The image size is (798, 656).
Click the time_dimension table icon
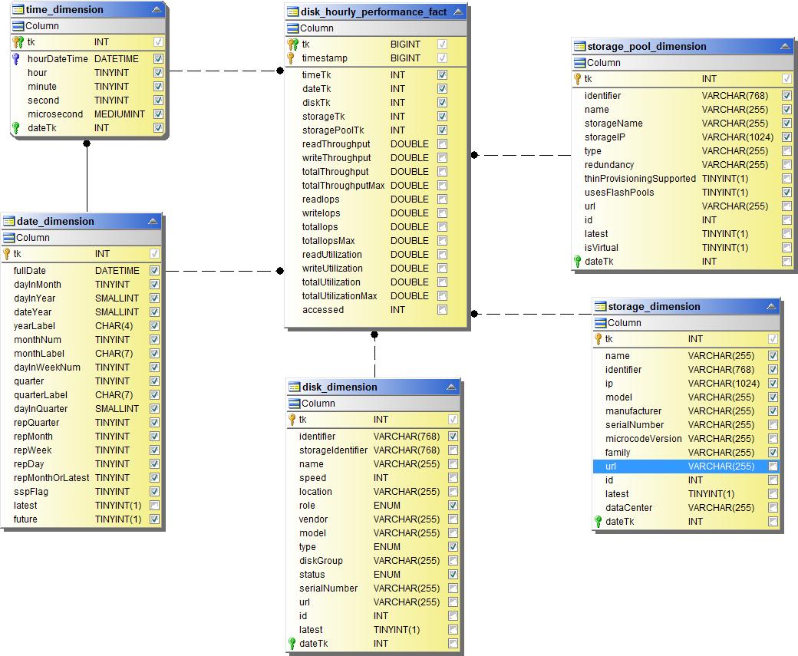click(18, 10)
